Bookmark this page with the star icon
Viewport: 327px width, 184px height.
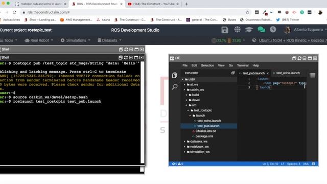247,12
